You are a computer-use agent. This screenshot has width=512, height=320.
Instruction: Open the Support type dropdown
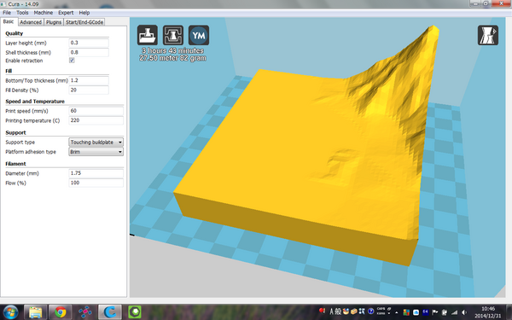click(x=96, y=142)
